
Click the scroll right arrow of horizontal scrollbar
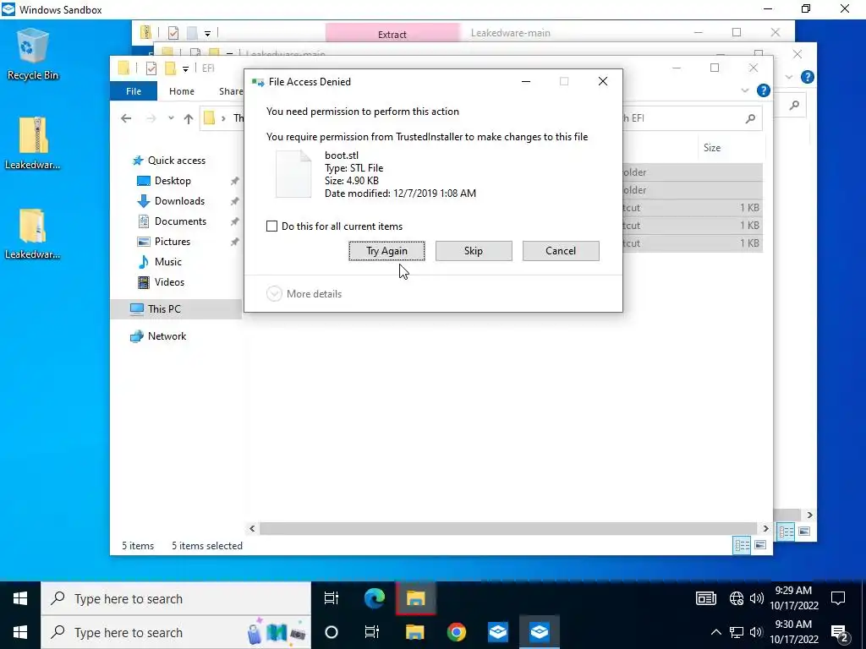click(x=765, y=528)
